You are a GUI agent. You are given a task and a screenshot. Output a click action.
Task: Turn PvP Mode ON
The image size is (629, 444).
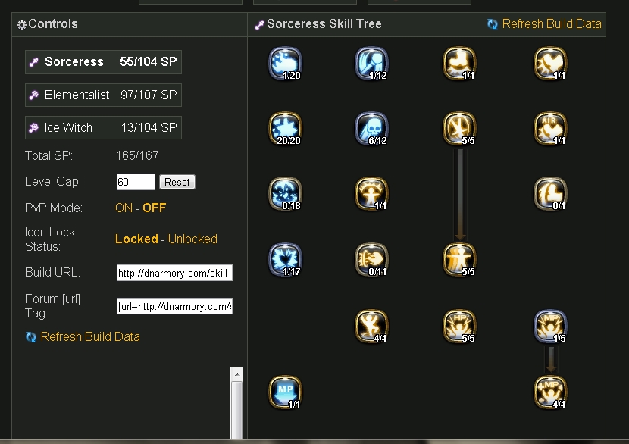[124, 208]
